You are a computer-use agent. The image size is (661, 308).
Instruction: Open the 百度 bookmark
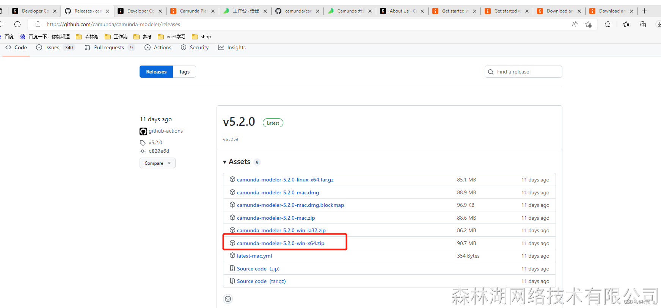pos(7,37)
